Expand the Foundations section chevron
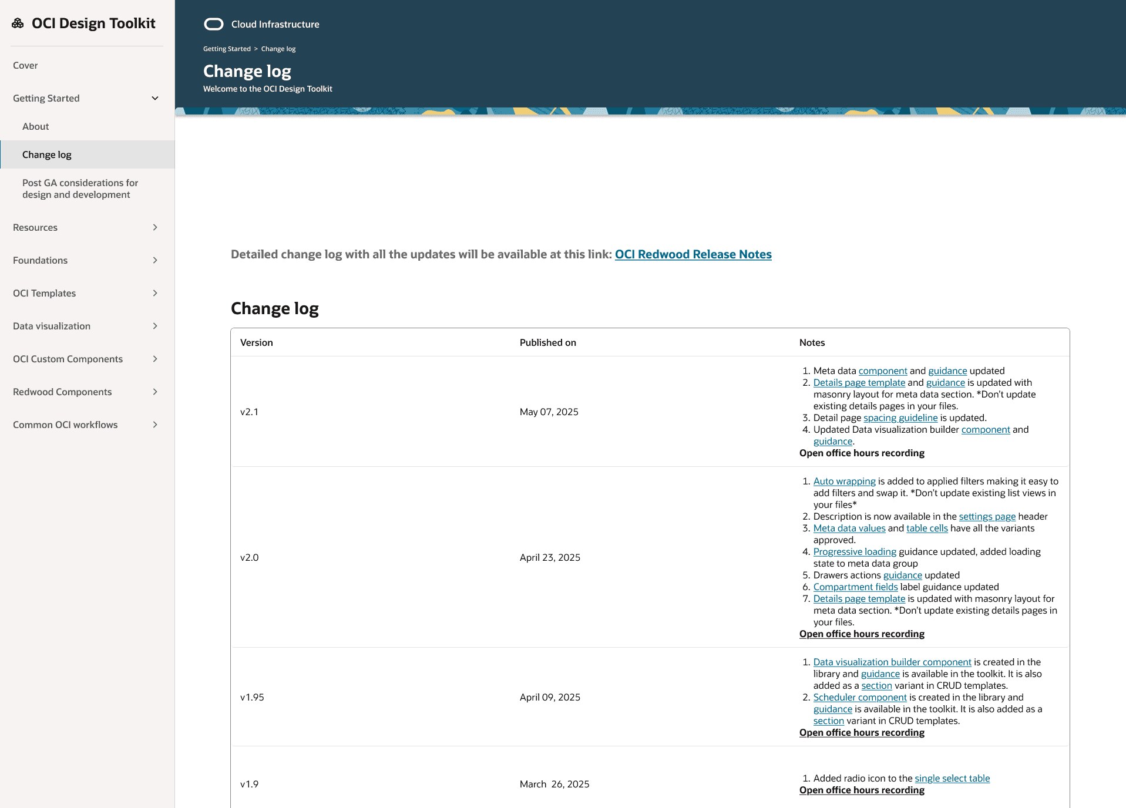 (x=155, y=260)
